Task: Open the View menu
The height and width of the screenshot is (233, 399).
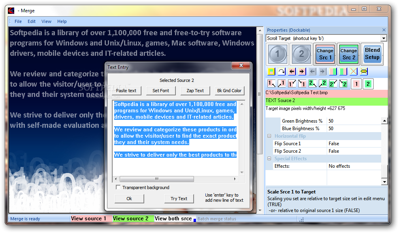Action: (46, 21)
